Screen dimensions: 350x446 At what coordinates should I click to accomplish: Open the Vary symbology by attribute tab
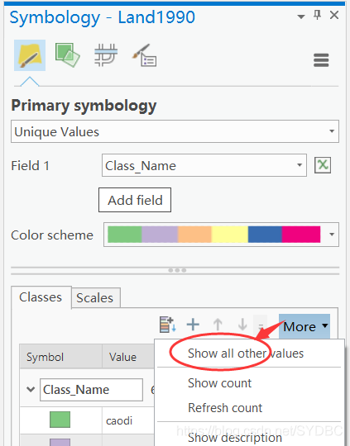pyautogui.click(x=67, y=55)
